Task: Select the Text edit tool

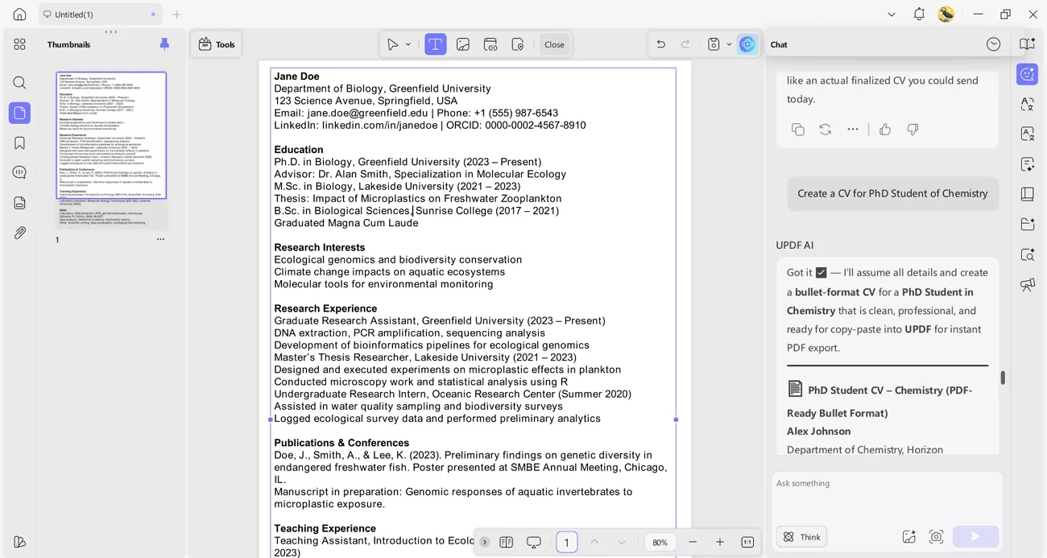Action: [x=435, y=44]
